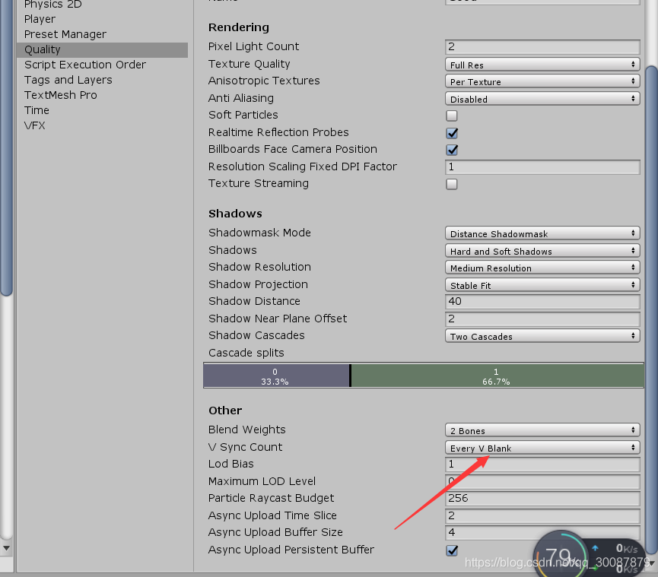Toggle Async Upload Persistent Buffer checkbox

[452, 550]
